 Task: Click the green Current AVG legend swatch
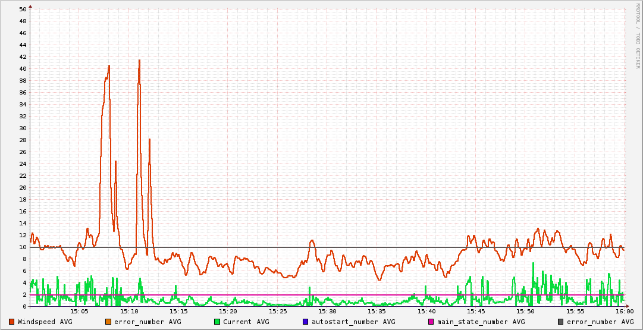217,322
